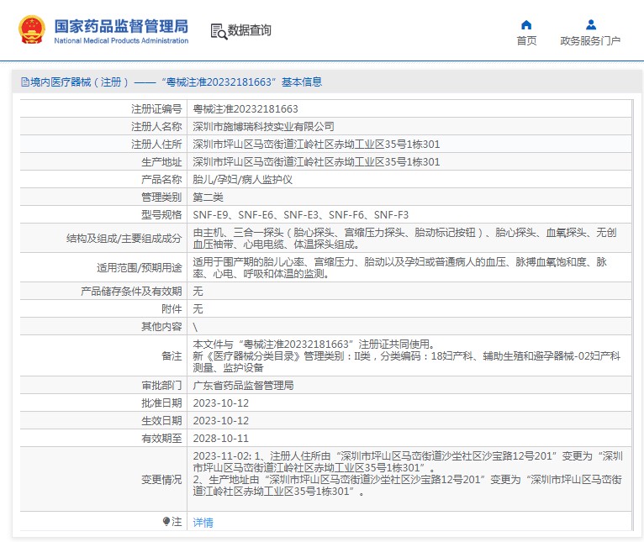Open the 政务服务门户 person icon
644x542 pixels.
coord(590,24)
